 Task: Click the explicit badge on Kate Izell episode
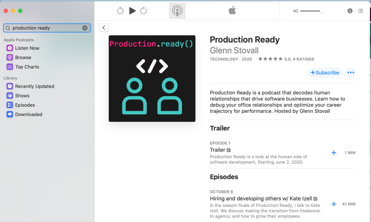point(315,198)
